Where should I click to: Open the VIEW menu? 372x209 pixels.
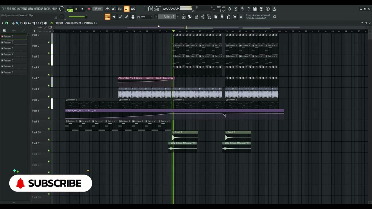pos(31,9)
